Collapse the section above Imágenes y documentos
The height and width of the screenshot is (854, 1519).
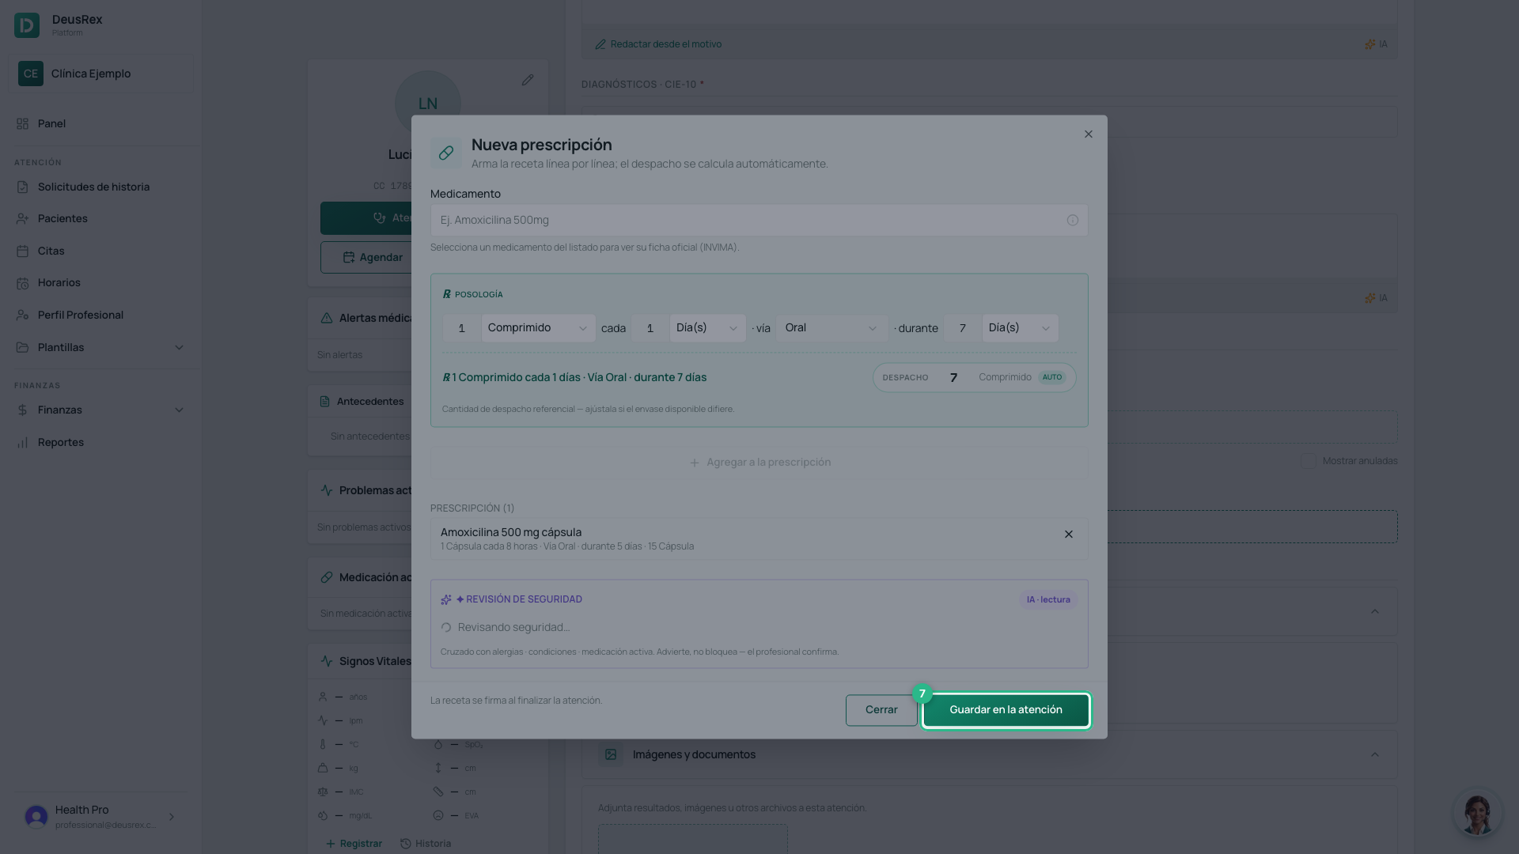(x=1374, y=611)
